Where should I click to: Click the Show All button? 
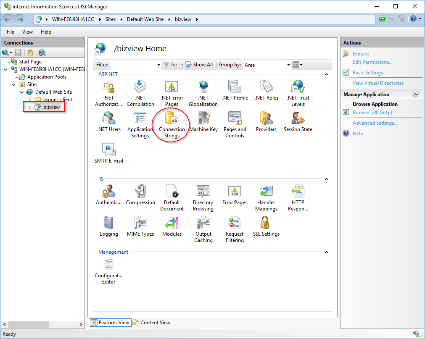(x=199, y=65)
